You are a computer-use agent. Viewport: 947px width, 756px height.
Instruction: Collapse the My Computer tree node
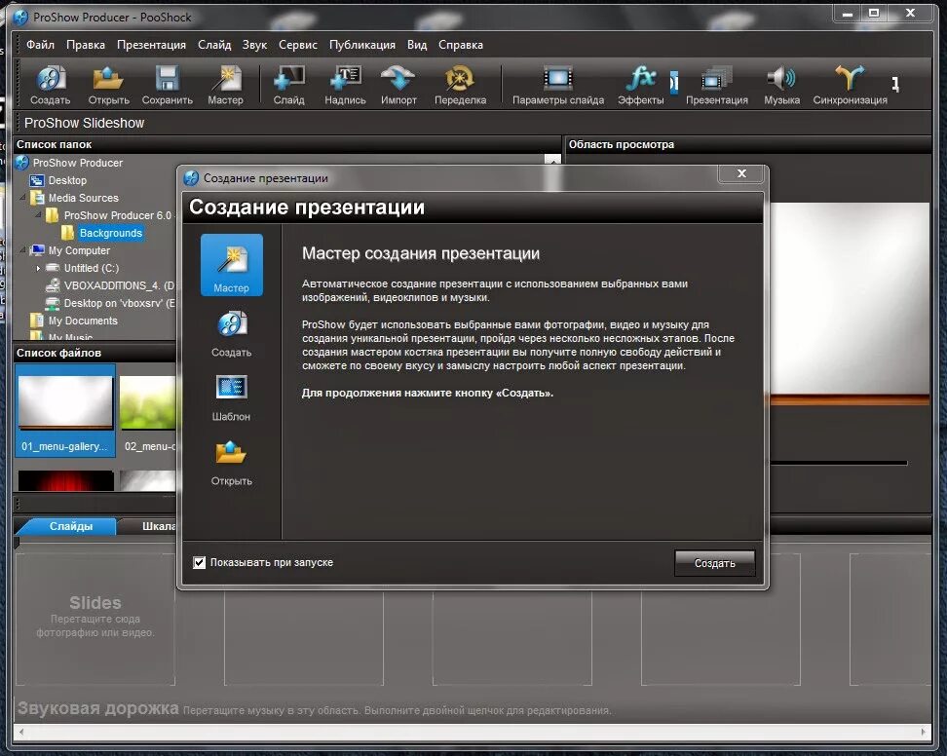23,250
